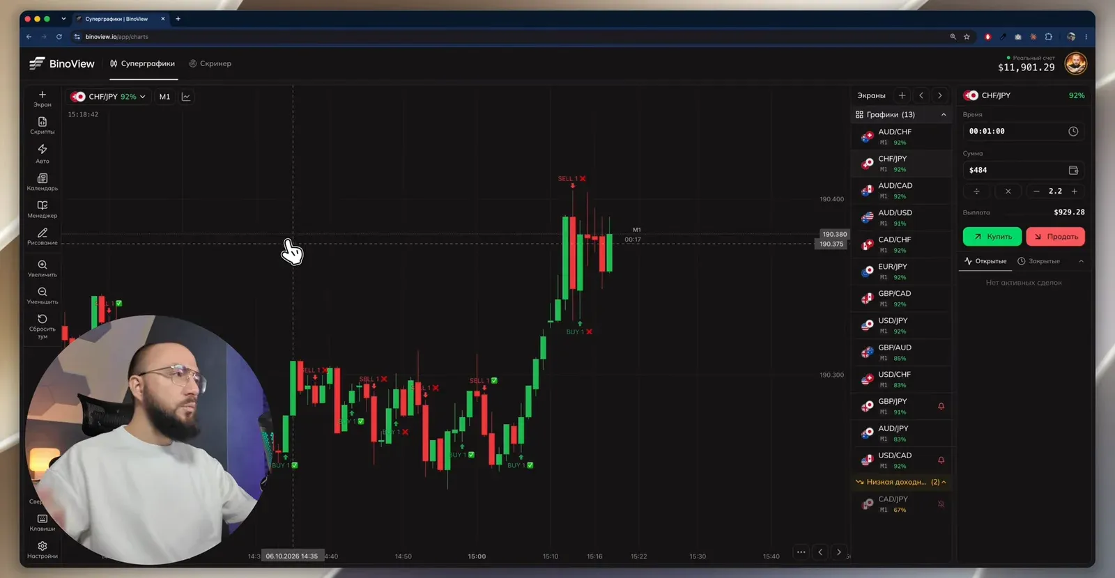This screenshot has width=1115, height=578.
Task: Select the Рисование drawing tool
Action: 43,236
